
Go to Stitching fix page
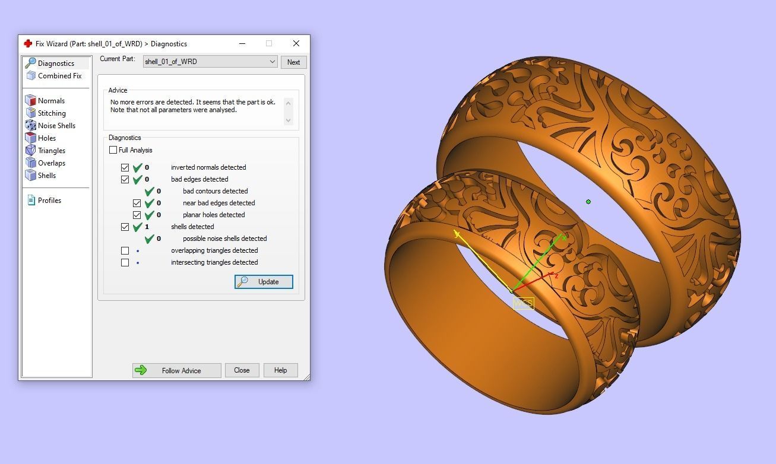coord(52,113)
